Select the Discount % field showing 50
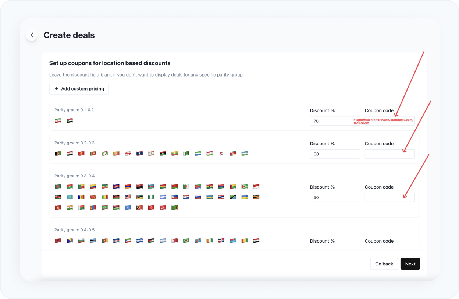This screenshot has width=459, height=299. [x=335, y=197]
